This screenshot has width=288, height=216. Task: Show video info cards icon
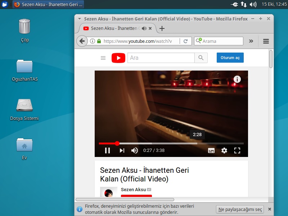pyautogui.click(x=237, y=79)
